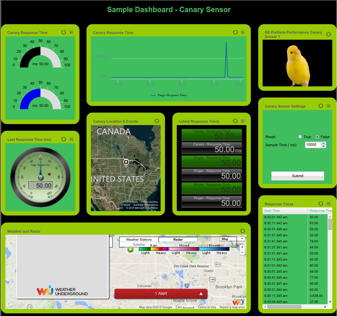Click the Submit button
The image size is (337, 316).
point(298,176)
